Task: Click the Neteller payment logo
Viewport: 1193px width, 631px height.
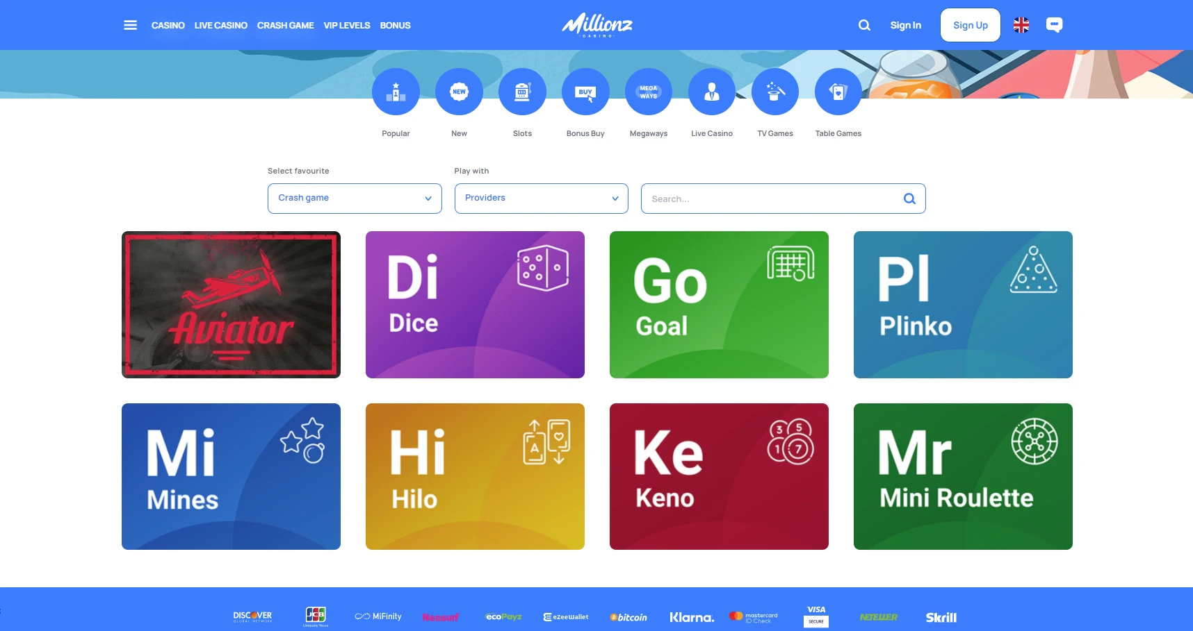Action: 878,617
